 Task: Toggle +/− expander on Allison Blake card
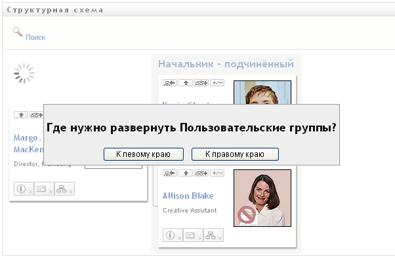[217, 173]
